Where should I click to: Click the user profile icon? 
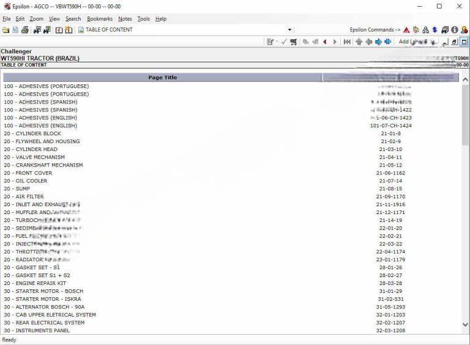point(464,30)
